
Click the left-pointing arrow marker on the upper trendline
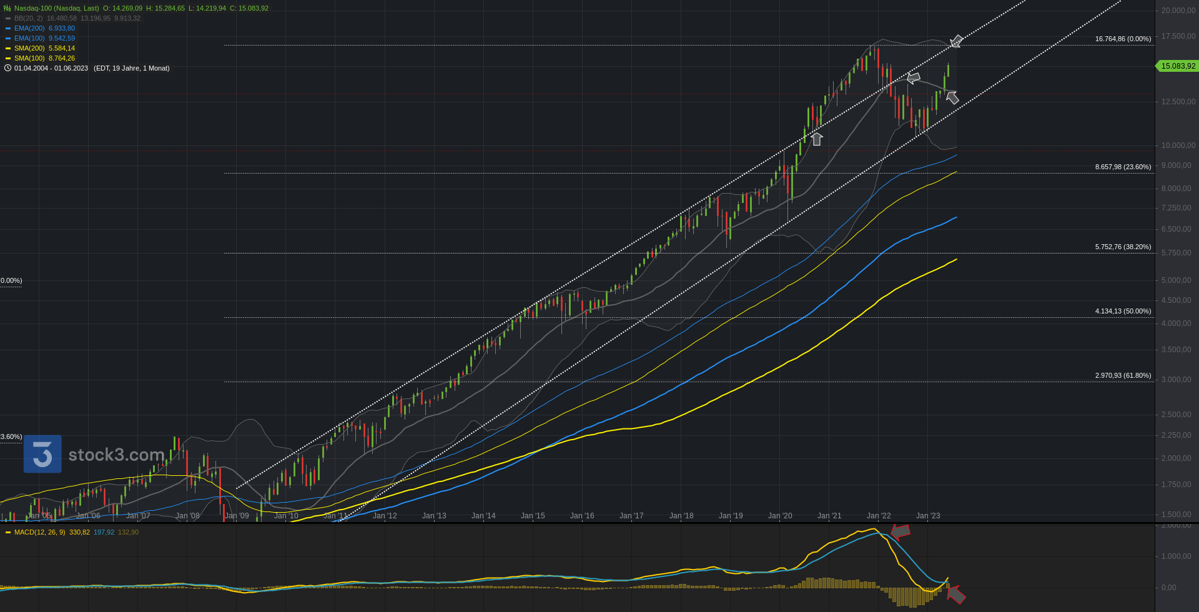914,78
